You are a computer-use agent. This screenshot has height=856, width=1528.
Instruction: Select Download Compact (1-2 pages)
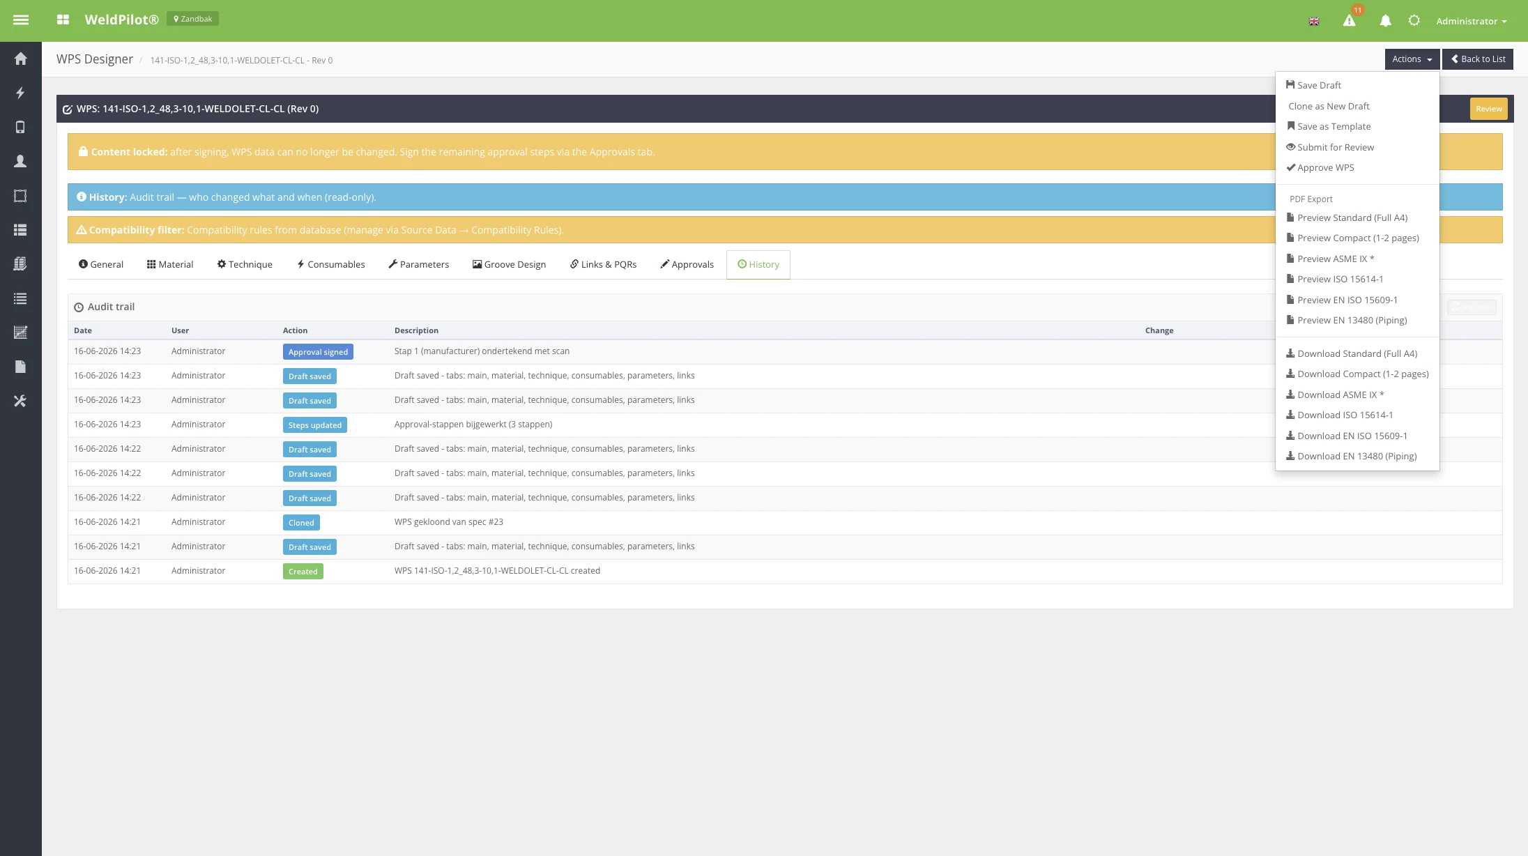coord(1357,374)
